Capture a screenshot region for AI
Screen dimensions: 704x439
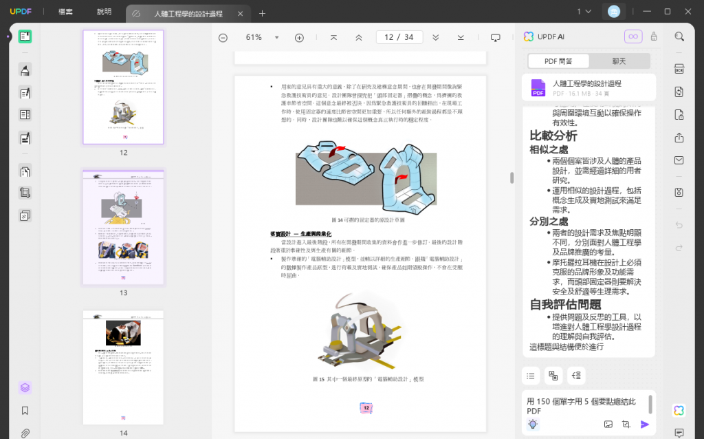626,424
